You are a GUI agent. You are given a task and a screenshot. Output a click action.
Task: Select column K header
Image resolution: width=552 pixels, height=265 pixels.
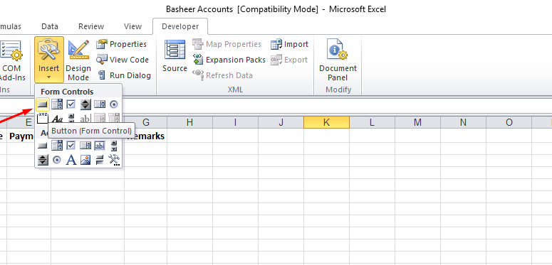[326, 122]
